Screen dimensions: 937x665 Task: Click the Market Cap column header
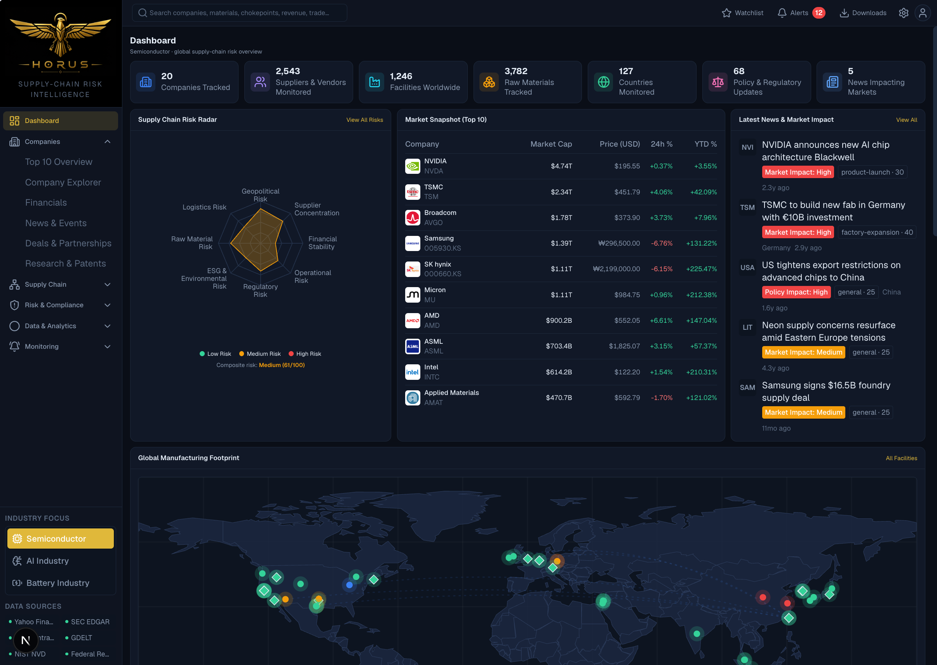coord(551,144)
